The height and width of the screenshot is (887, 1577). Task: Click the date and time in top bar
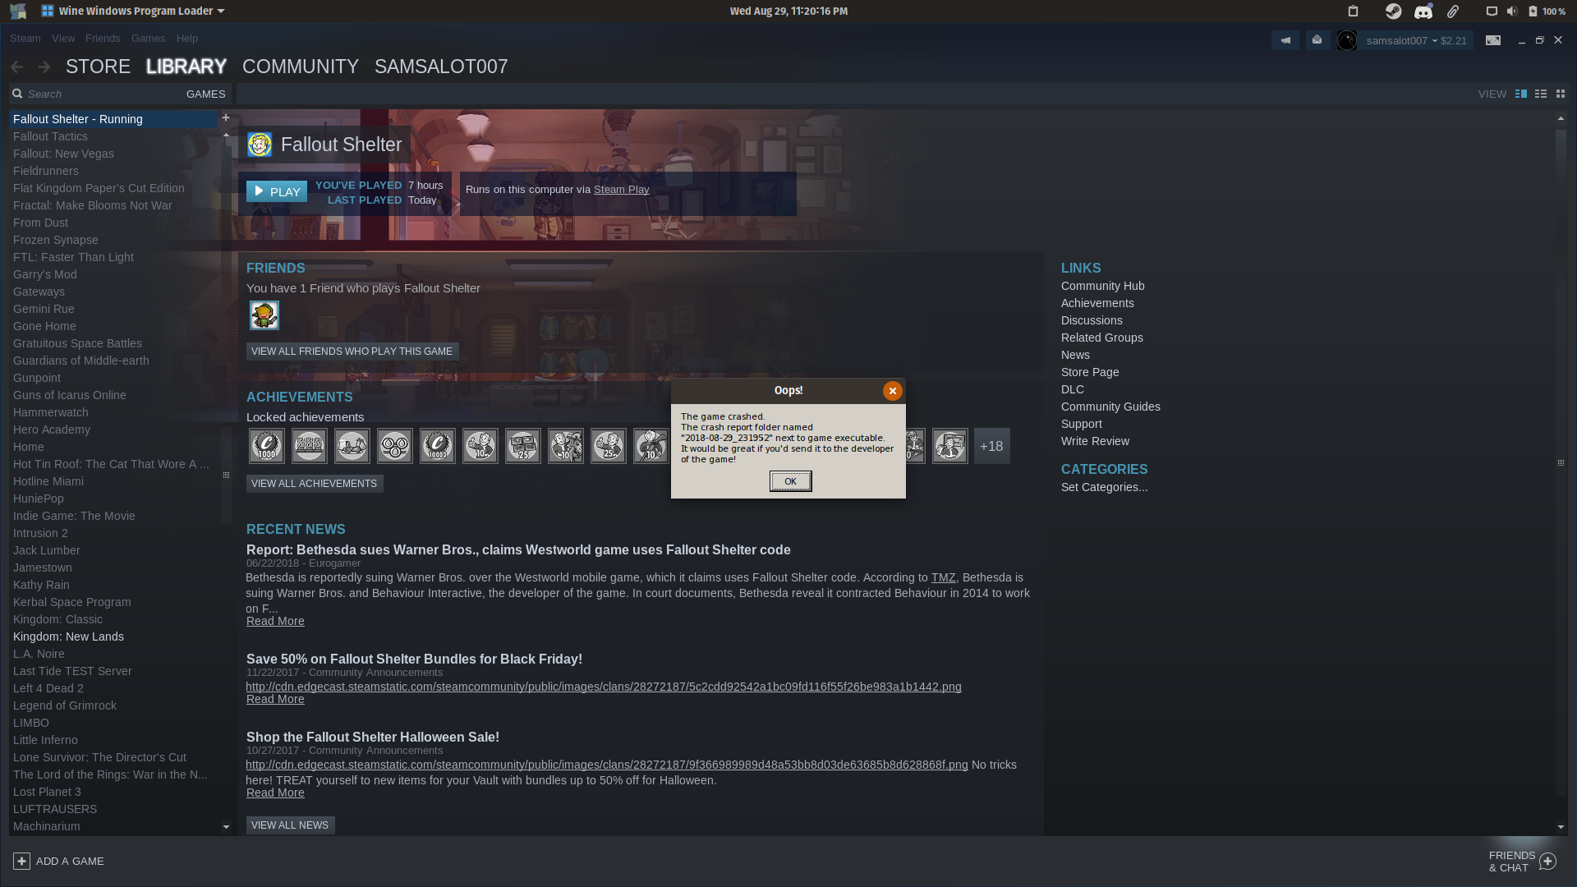coord(788,11)
